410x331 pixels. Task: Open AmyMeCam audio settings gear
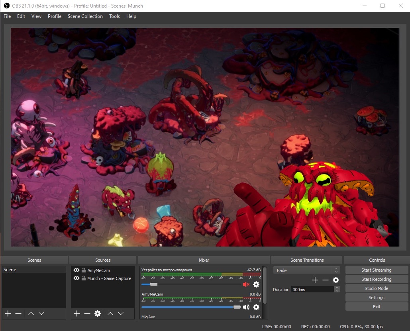pyautogui.click(x=256, y=307)
